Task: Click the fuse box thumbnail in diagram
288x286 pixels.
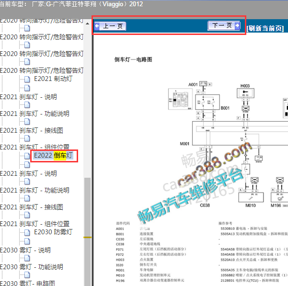Action: click(180, 99)
